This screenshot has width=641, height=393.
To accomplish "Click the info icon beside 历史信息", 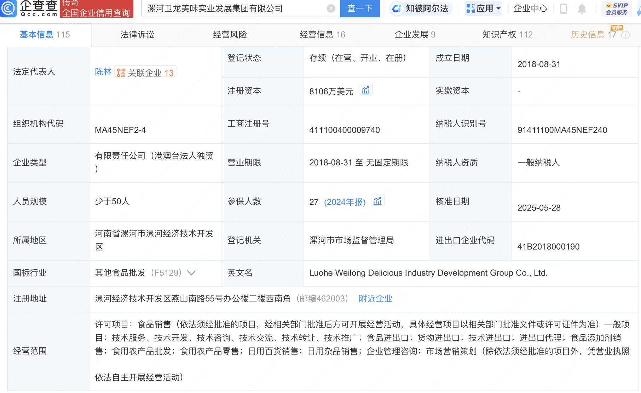I will point(625,35).
